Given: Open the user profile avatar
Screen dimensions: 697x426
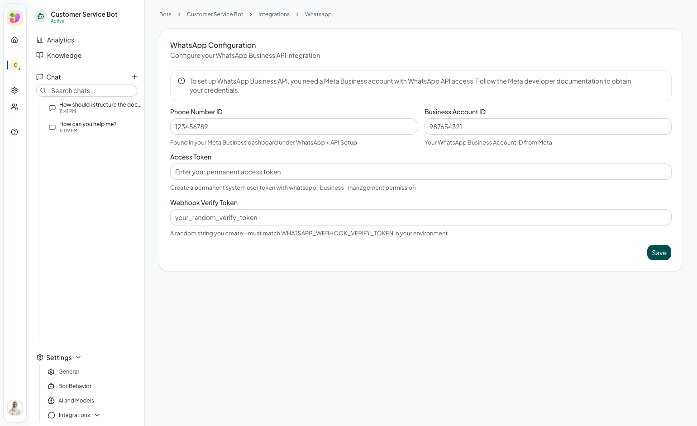Looking at the screenshot, I should 15,408.
